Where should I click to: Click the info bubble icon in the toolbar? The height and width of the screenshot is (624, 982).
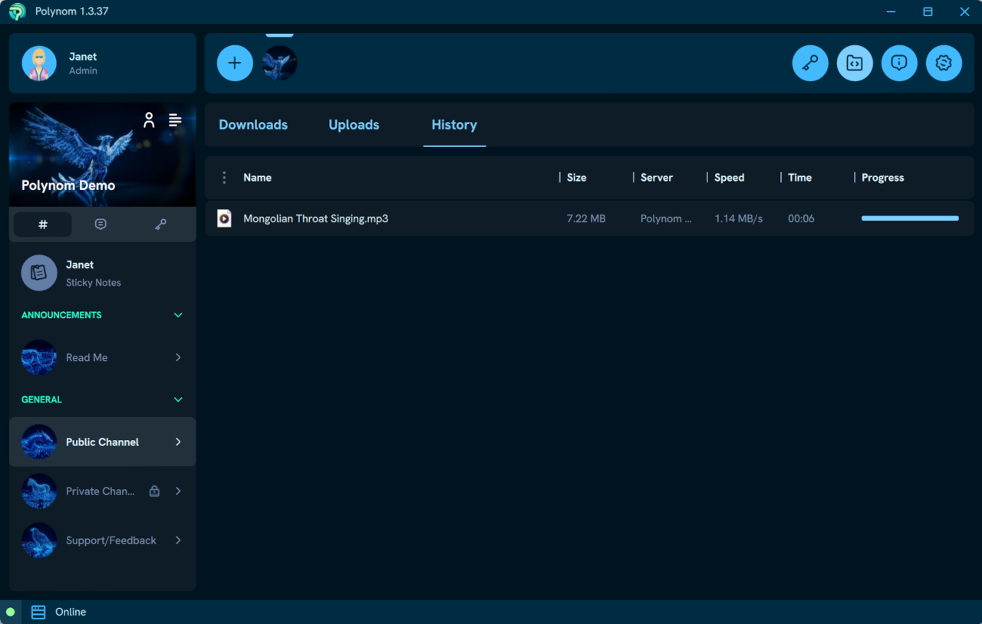pos(899,63)
